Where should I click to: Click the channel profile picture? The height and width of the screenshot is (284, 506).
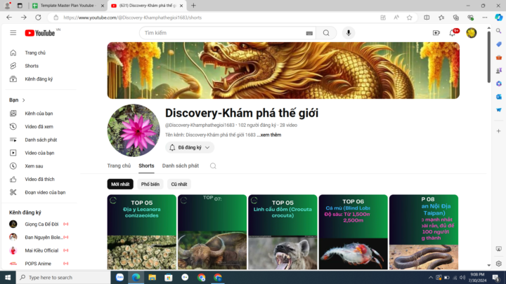pos(134,130)
